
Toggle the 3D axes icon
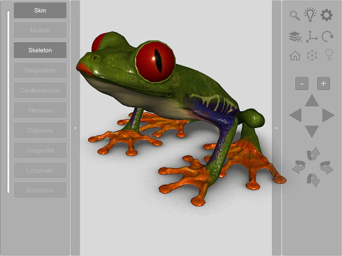pos(311,37)
